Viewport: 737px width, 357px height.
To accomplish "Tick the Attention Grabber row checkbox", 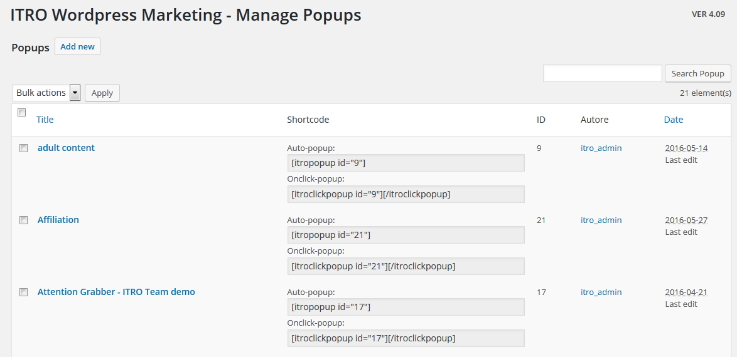I will coord(23,292).
